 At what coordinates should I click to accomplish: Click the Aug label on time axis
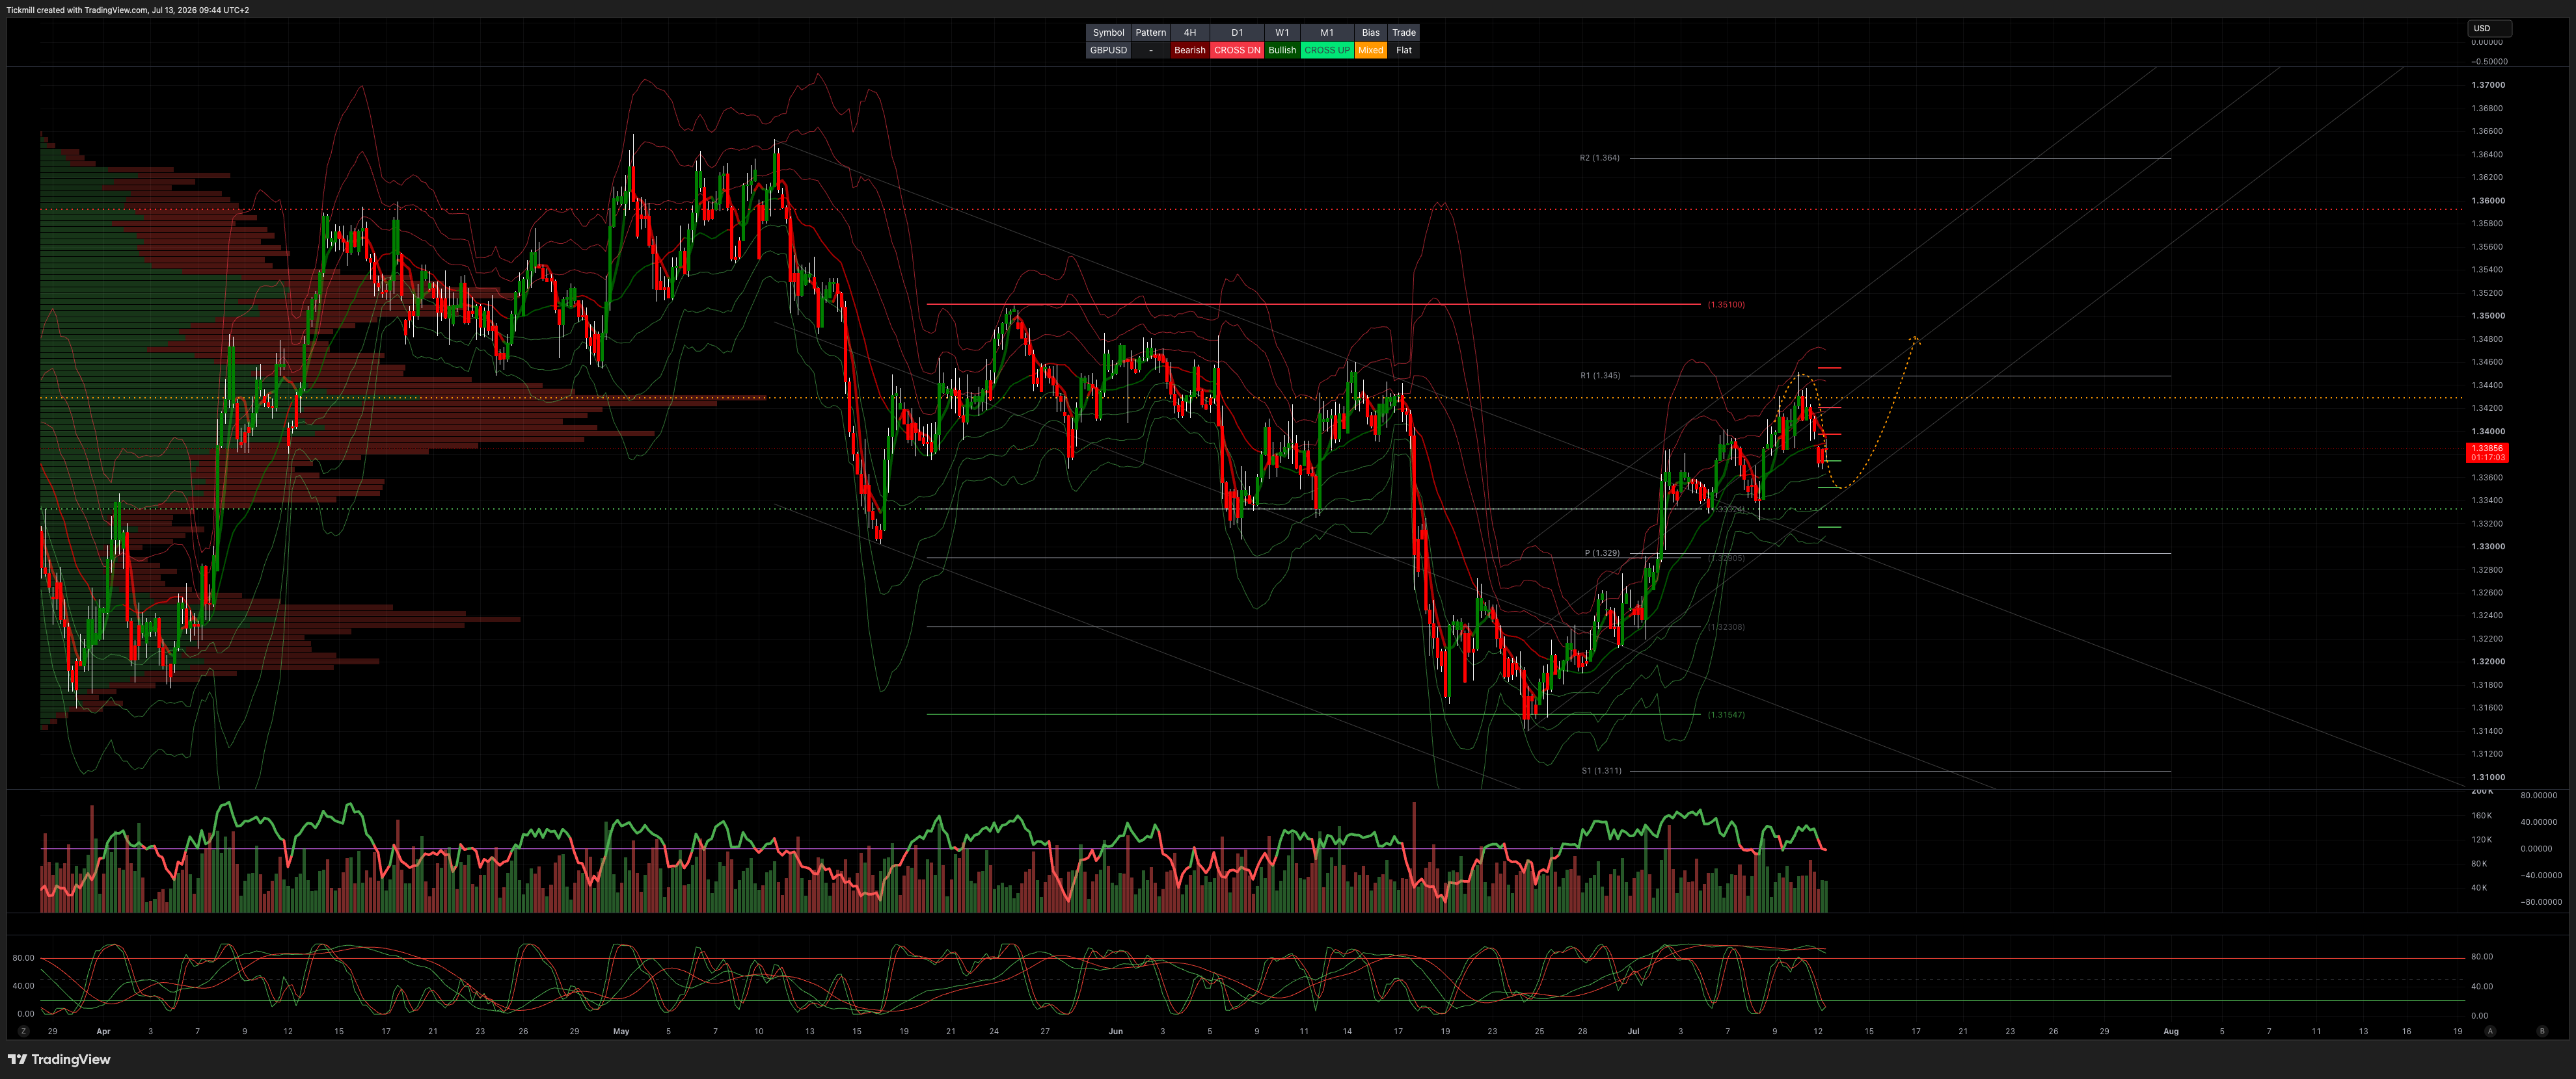click(x=2171, y=1031)
